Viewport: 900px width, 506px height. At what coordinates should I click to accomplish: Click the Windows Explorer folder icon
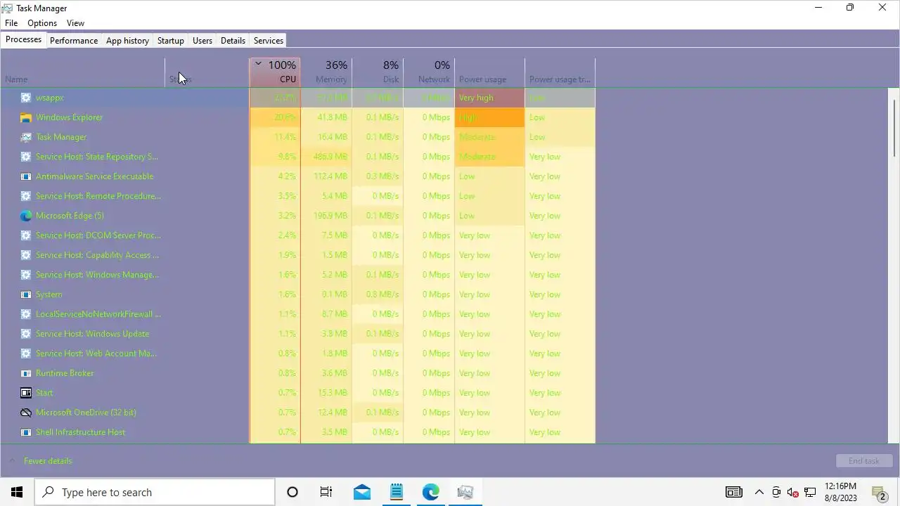(26, 117)
